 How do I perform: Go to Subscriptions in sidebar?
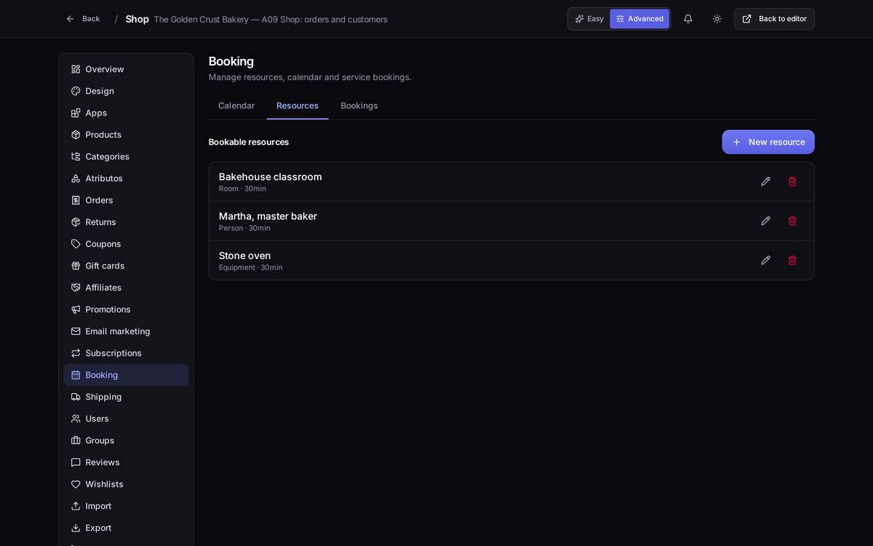(126, 353)
